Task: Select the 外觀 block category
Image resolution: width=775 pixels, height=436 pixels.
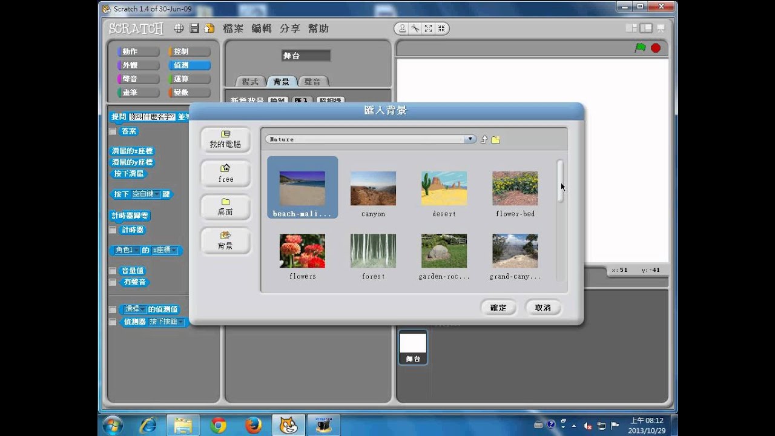Action: click(137, 65)
